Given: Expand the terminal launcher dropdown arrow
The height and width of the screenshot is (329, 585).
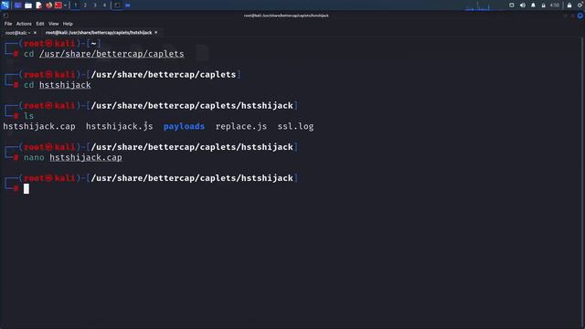Looking at the screenshot, I should pos(65,5).
